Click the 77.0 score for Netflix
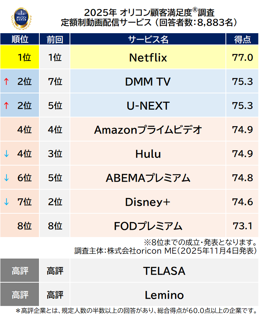The image size is (259, 318). 242,58
